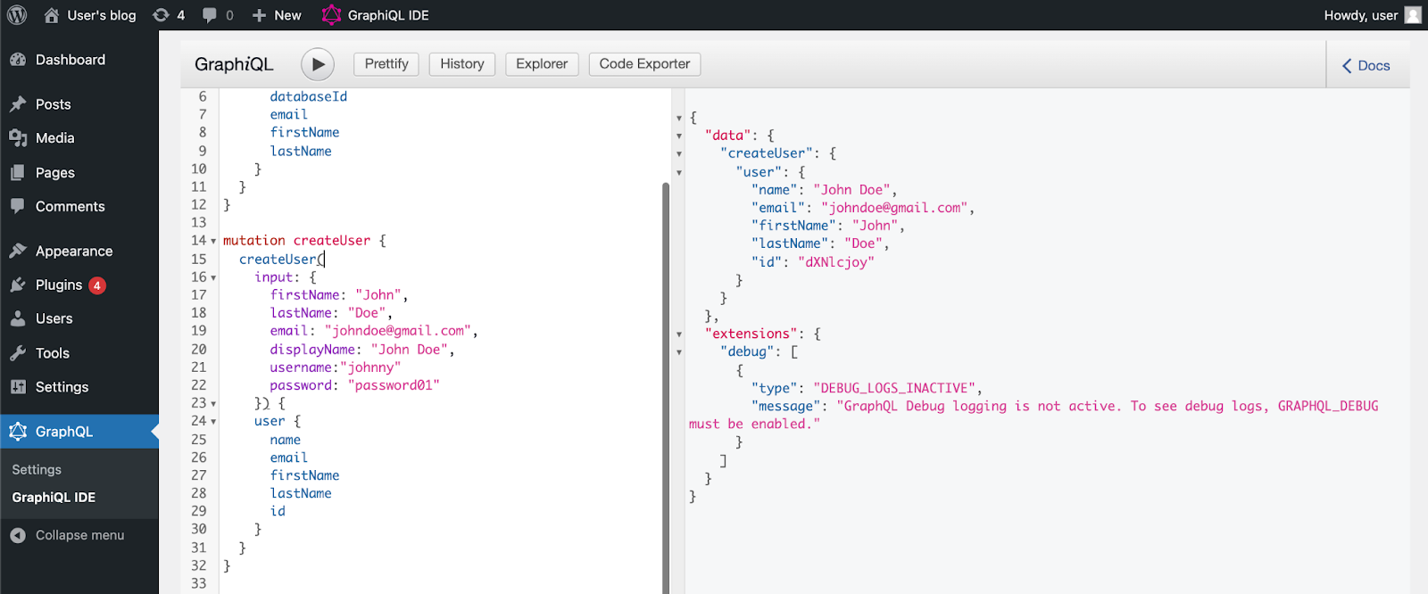Click the Appearance brush icon
Viewport: 1428px width, 594px height.
(18, 251)
